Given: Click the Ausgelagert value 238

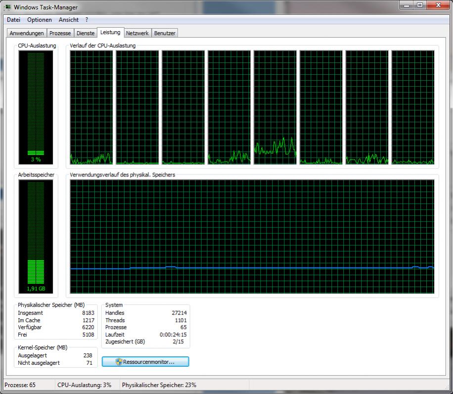Looking at the screenshot, I should click(88, 355).
